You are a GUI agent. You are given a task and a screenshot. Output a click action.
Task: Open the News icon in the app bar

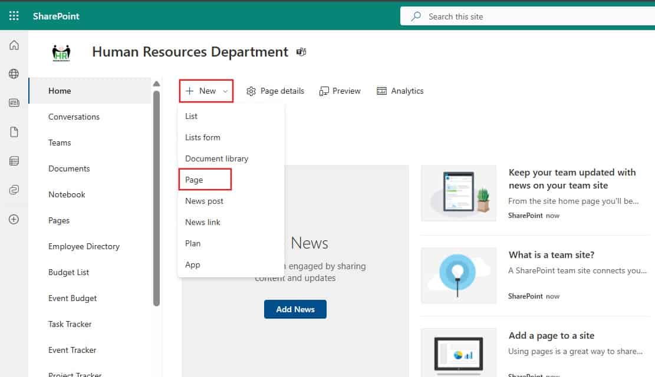coord(14,102)
